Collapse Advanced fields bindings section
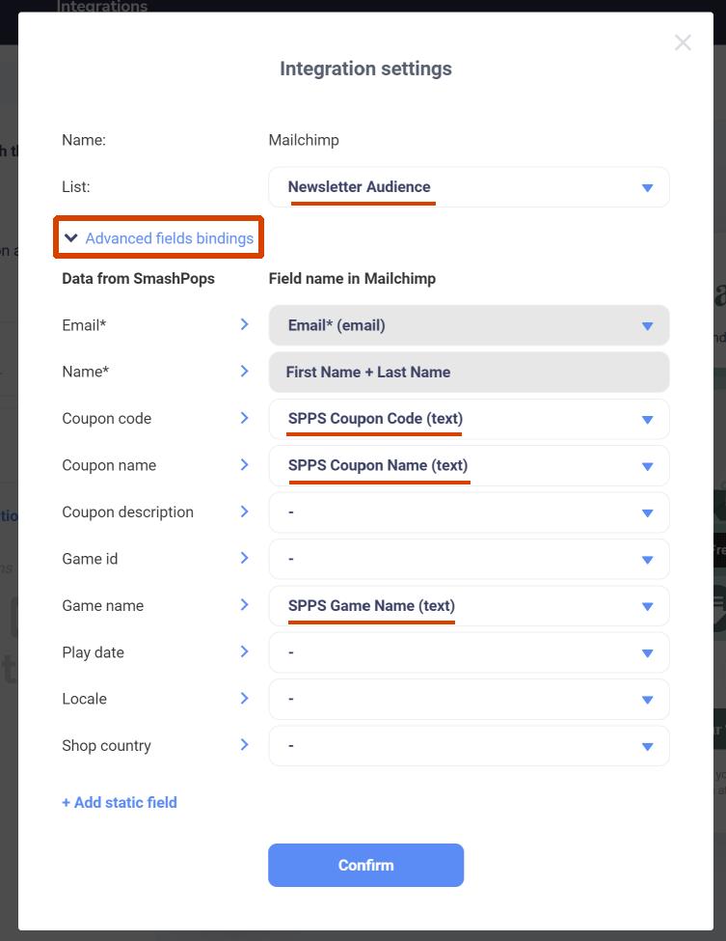The width and height of the screenshot is (726, 941). (159, 238)
